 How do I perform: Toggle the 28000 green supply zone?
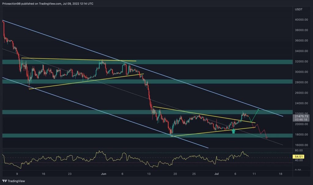pos(147,81)
